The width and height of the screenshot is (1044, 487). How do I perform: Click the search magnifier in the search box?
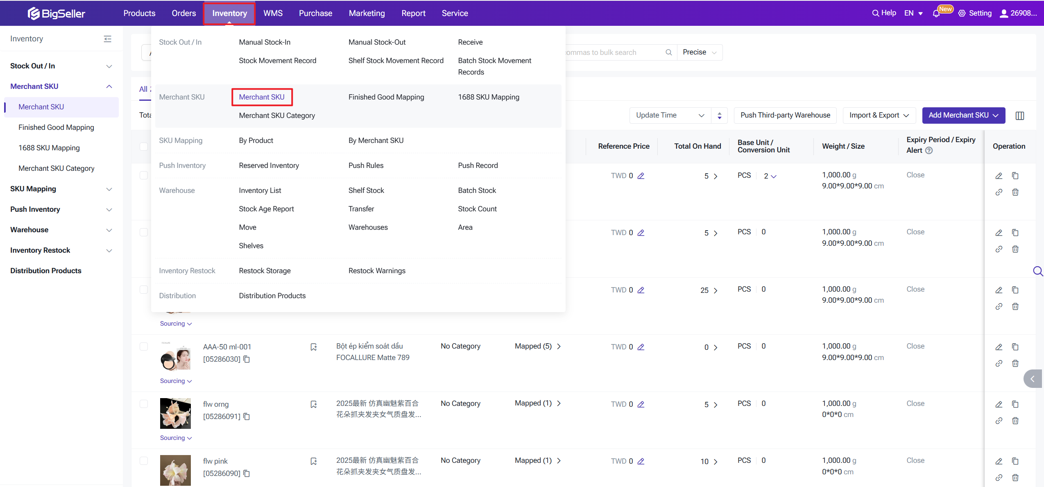[x=668, y=52]
